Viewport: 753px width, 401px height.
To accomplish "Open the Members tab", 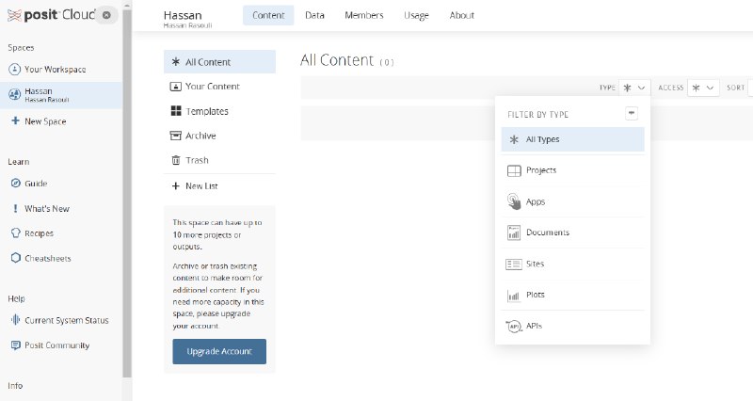I will pos(364,15).
